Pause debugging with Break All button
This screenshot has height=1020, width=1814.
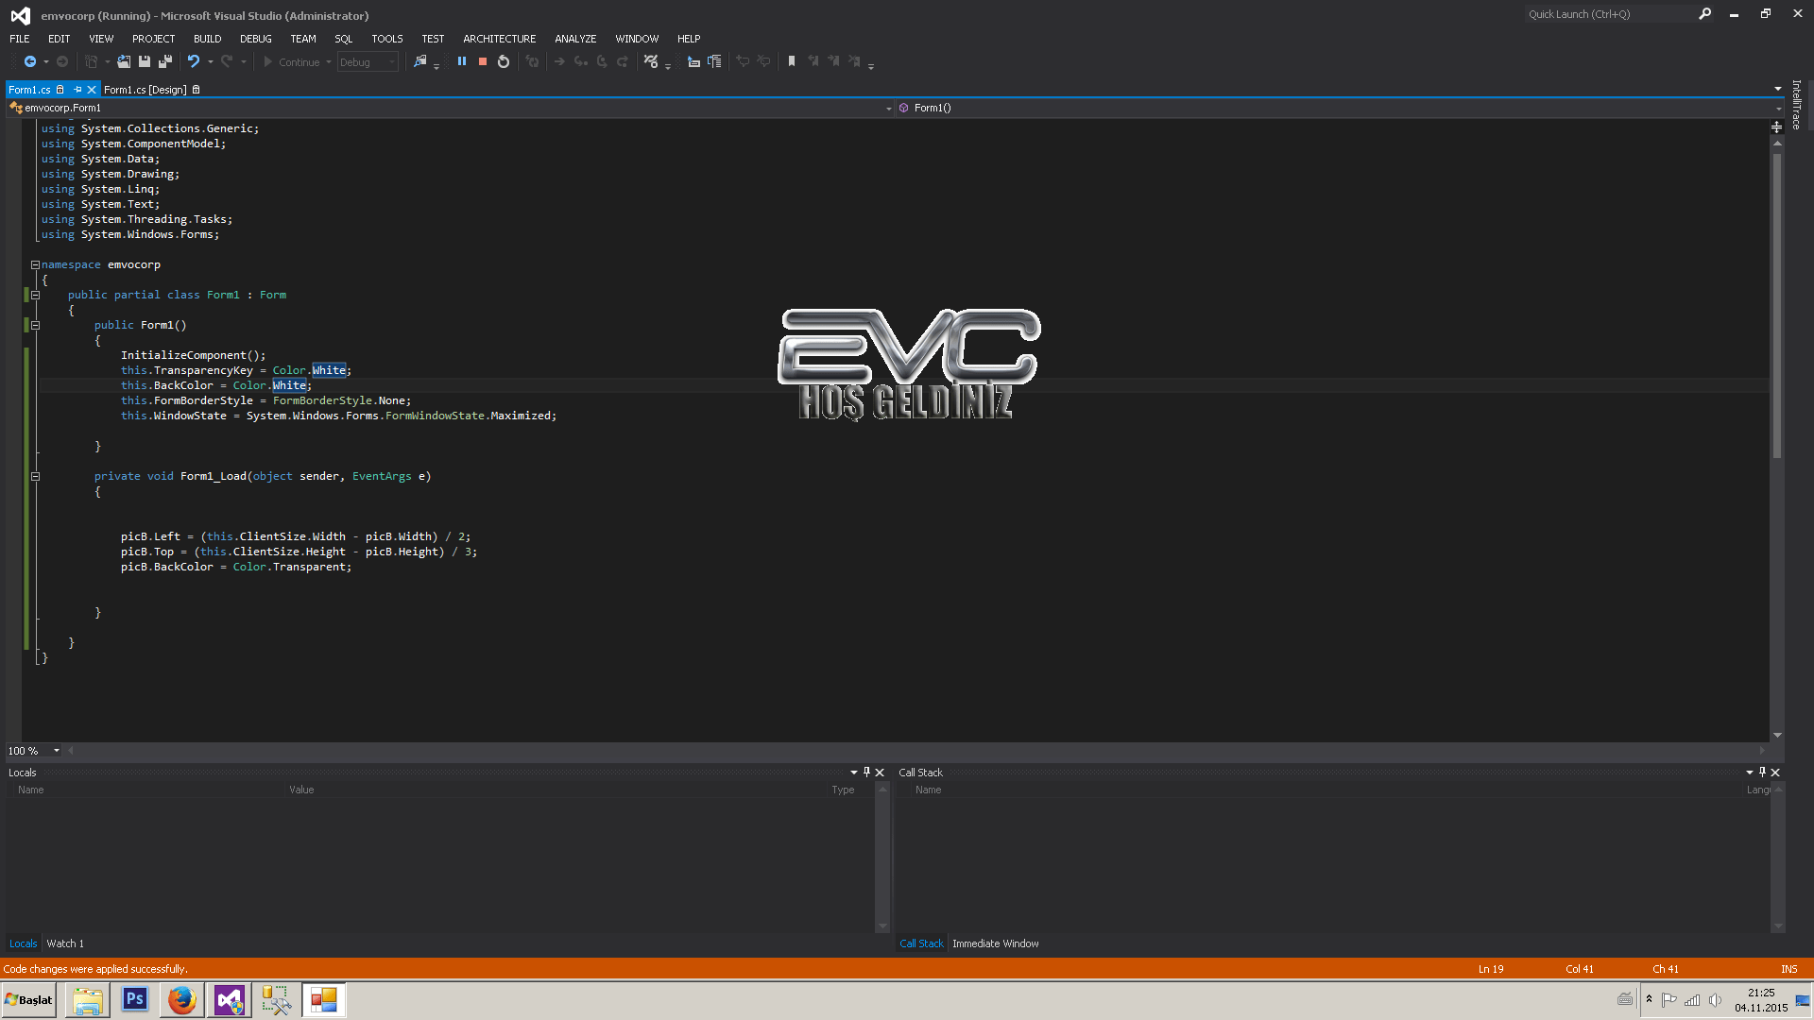pyautogui.click(x=462, y=61)
